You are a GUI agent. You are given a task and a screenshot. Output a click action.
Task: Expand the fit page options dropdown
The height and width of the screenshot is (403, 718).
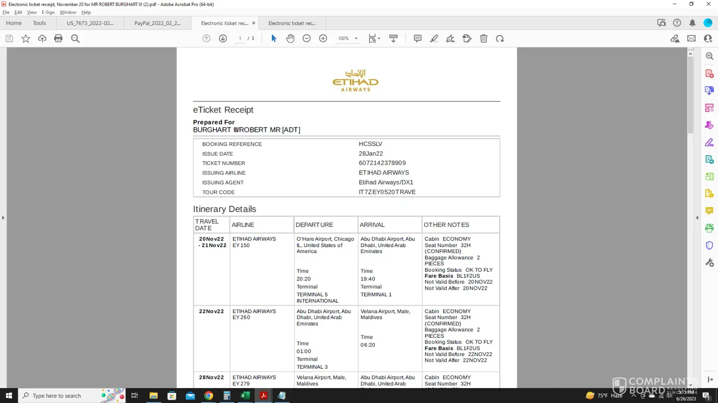(379, 39)
